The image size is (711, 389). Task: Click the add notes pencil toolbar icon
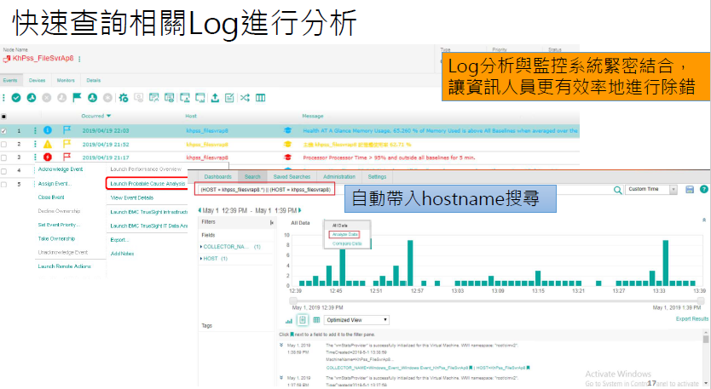229,98
